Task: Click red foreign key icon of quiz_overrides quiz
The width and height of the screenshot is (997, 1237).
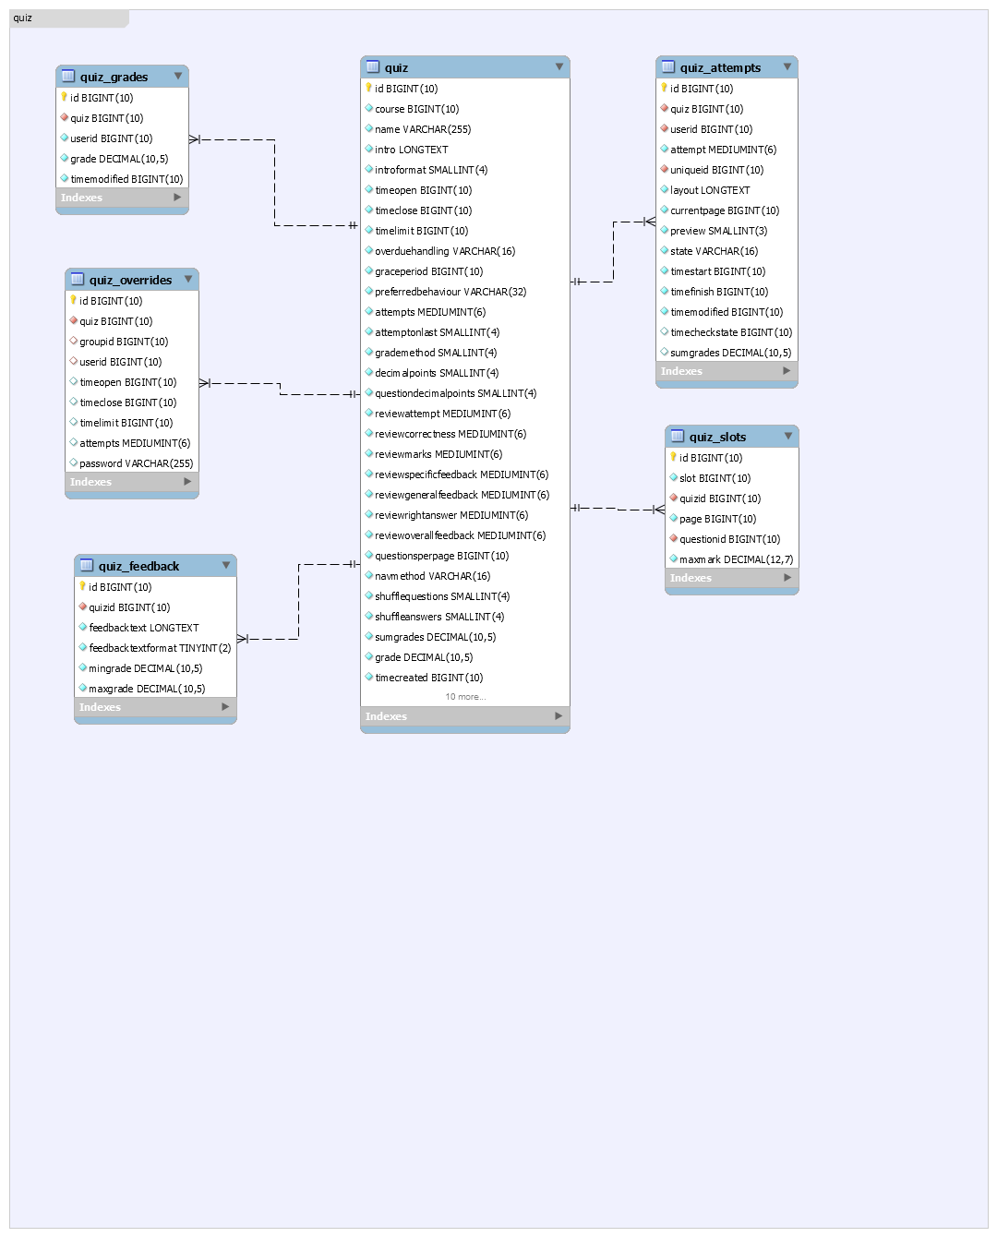Action: pyautogui.click(x=74, y=320)
